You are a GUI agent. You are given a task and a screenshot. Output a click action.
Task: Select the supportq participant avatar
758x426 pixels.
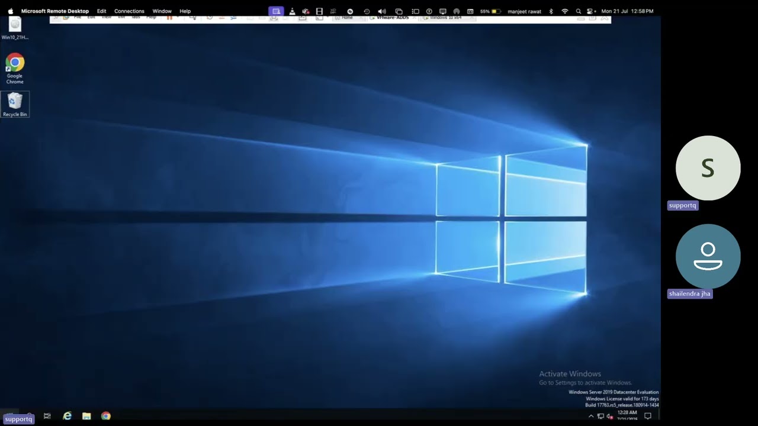click(708, 168)
